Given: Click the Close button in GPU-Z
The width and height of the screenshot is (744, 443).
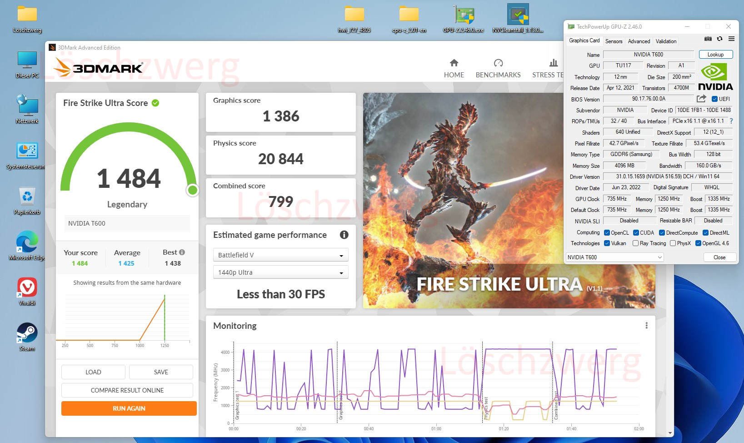Looking at the screenshot, I should click(x=719, y=257).
